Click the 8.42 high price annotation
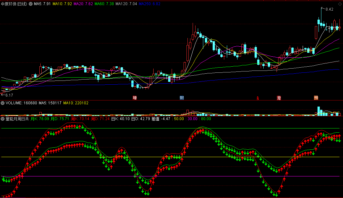 click(329, 9)
